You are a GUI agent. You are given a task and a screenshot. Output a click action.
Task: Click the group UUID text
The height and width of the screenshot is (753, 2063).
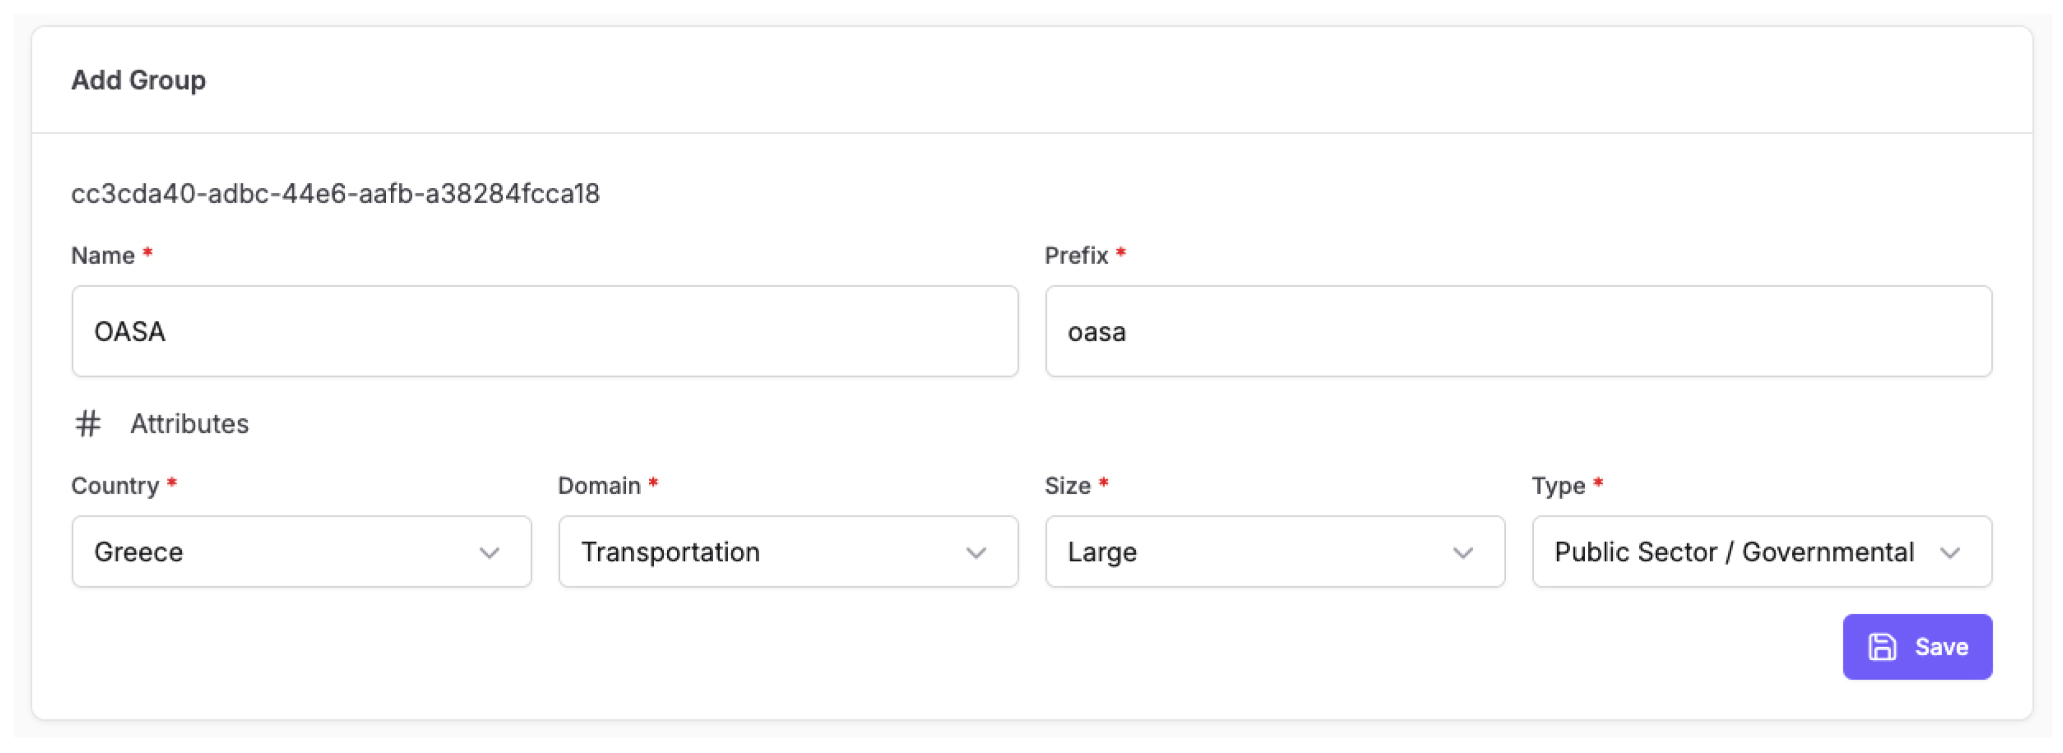point(335,193)
